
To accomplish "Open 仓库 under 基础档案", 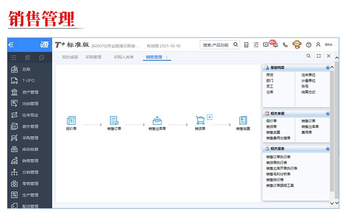I will (269, 92).
